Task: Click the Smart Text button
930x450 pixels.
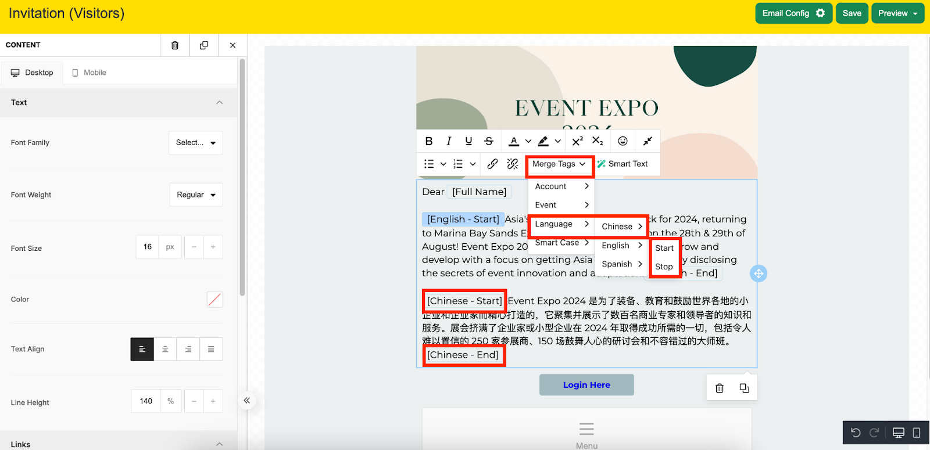Action: tap(623, 164)
